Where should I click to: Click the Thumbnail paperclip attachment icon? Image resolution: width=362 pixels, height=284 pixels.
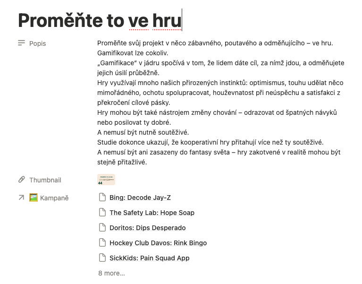tap(21, 180)
